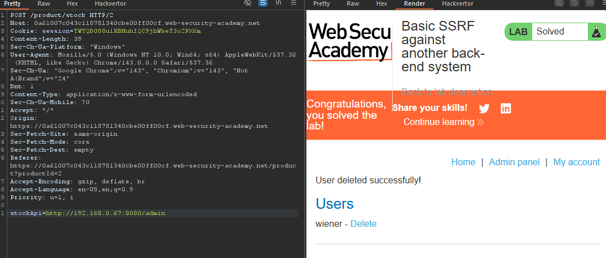The image size is (606, 258).
Task: Click the 'wiener -' user entry text
Action: [331, 223]
